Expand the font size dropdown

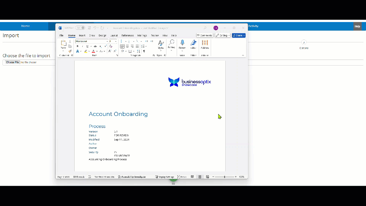pyautogui.click(x=116, y=41)
